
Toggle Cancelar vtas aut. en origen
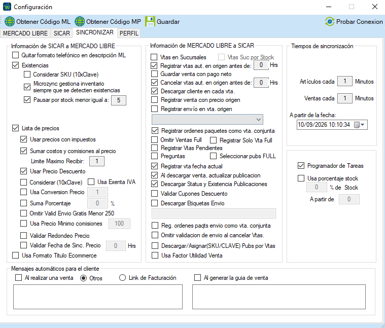click(154, 83)
